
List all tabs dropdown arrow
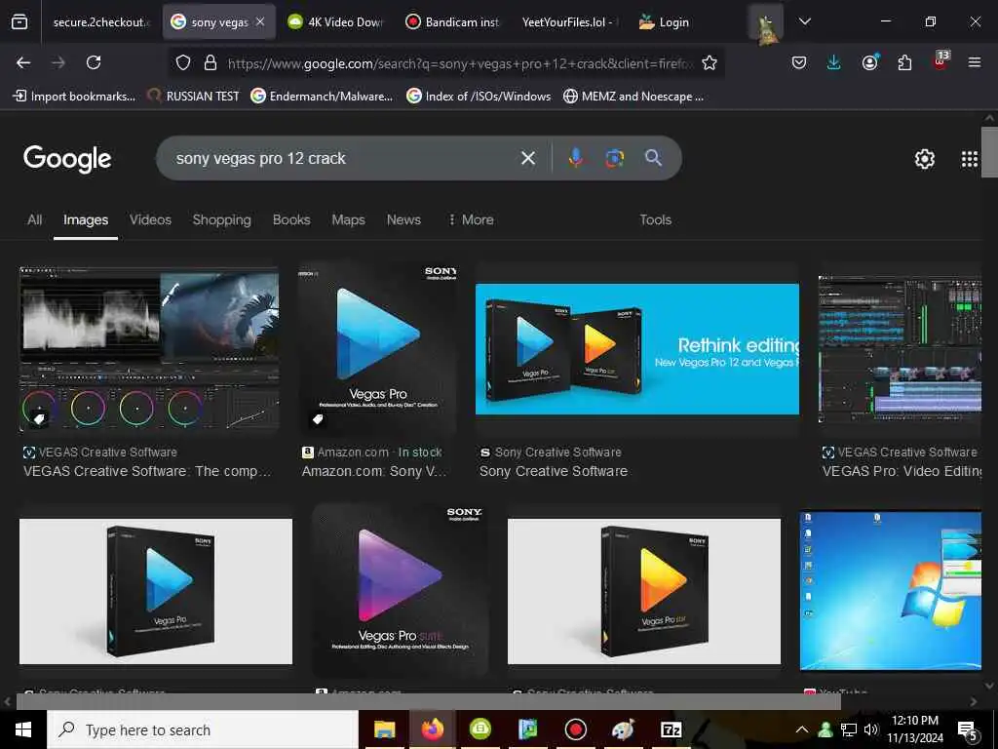pos(804,21)
